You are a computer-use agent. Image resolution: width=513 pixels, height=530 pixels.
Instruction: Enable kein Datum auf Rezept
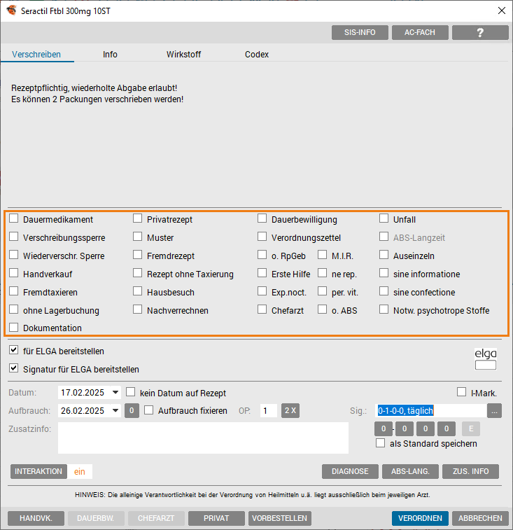(x=130, y=392)
